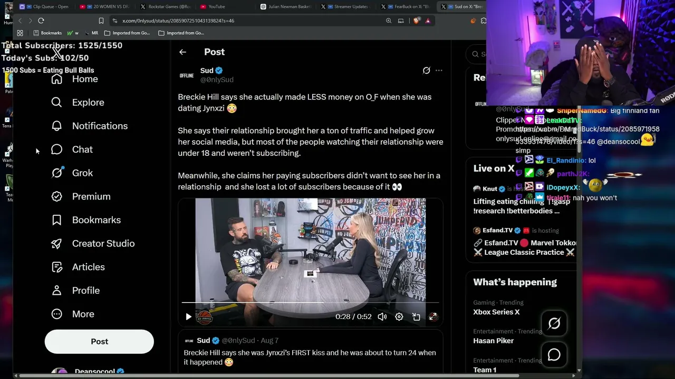Seek on the video progress bar
The image size is (675, 379).
click(310, 303)
